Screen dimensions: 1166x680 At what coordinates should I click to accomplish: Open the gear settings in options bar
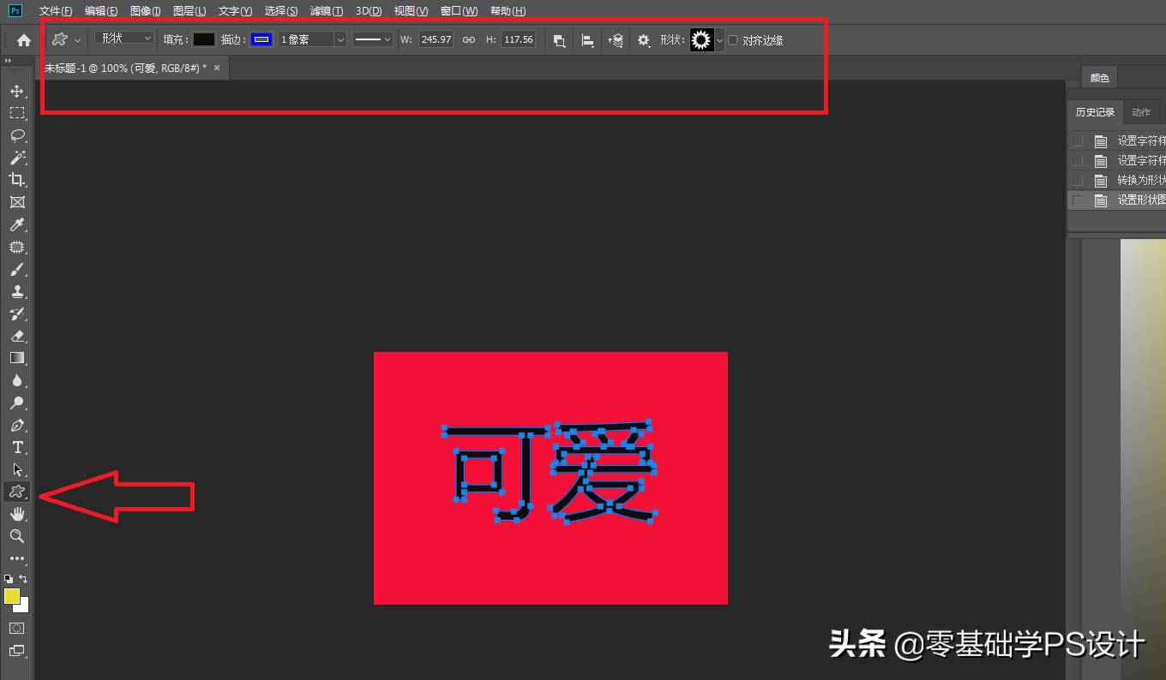644,39
